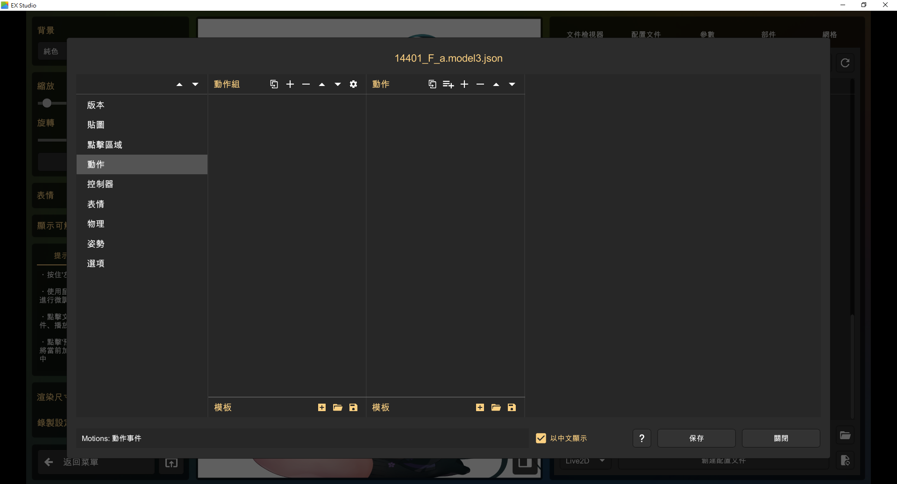The height and width of the screenshot is (484, 897).
Task: Copy the motion group using the duplicate icon
Action: tap(274, 84)
